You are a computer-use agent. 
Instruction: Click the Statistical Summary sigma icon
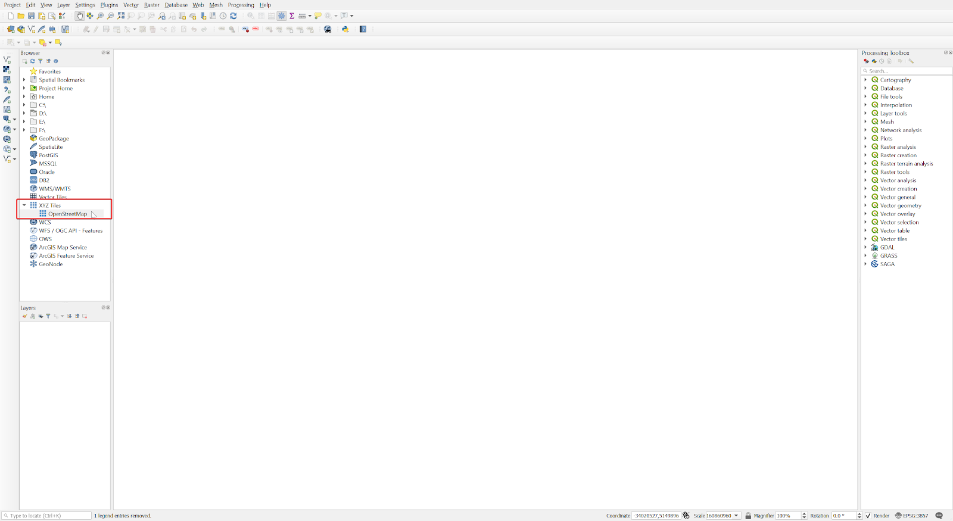[x=292, y=16]
